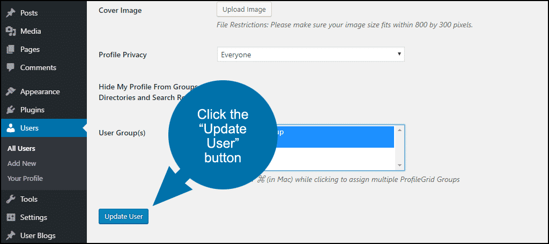Image resolution: width=549 pixels, height=244 pixels.
Task: Click the Settings sliders icon
Action: click(x=11, y=217)
